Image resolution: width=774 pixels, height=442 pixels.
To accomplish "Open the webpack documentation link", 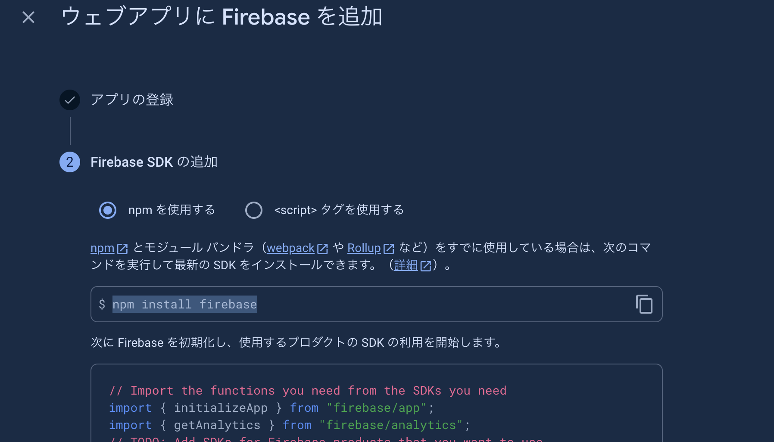I will coord(290,248).
